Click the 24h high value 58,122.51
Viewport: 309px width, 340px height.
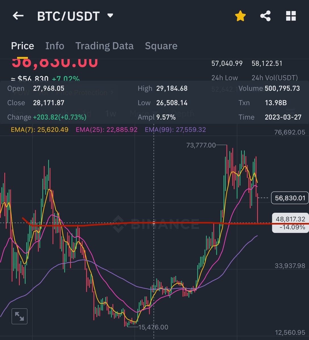(267, 63)
